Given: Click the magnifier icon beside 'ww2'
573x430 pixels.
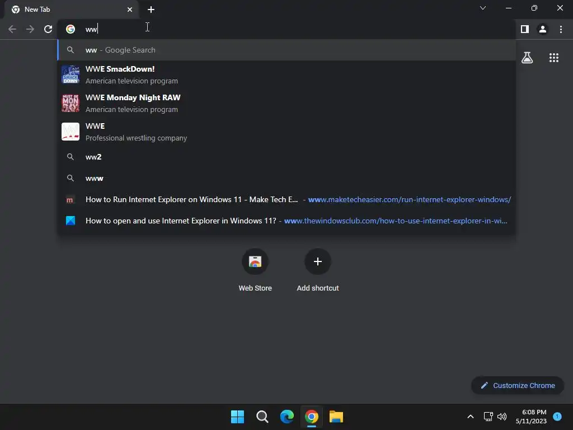Looking at the screenshot, I should (71, 157).
